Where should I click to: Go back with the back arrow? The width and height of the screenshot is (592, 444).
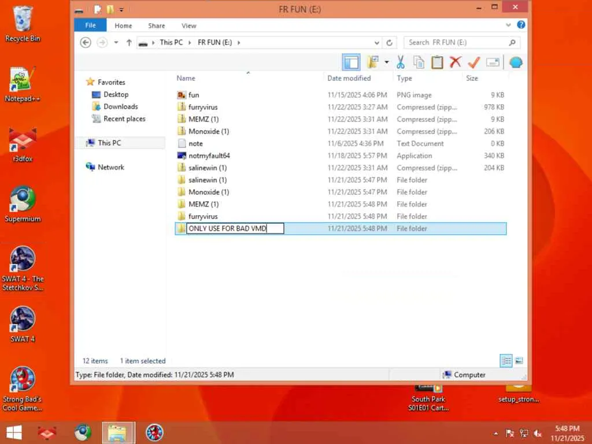[x=86, y=43]
